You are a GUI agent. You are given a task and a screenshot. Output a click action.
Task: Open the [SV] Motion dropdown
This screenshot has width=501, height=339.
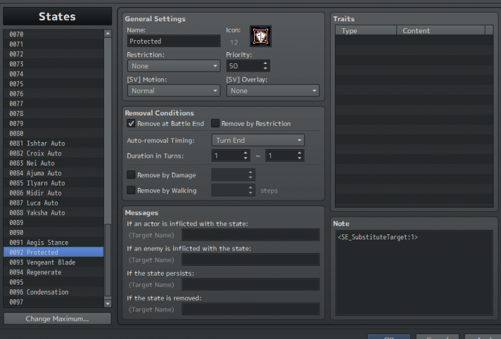click(x=173, y=91)
